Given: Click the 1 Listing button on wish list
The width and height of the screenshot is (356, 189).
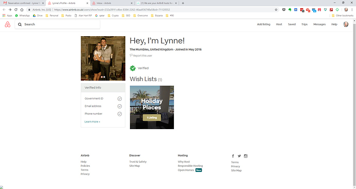Looking at the screenshot, I should 152,117.
